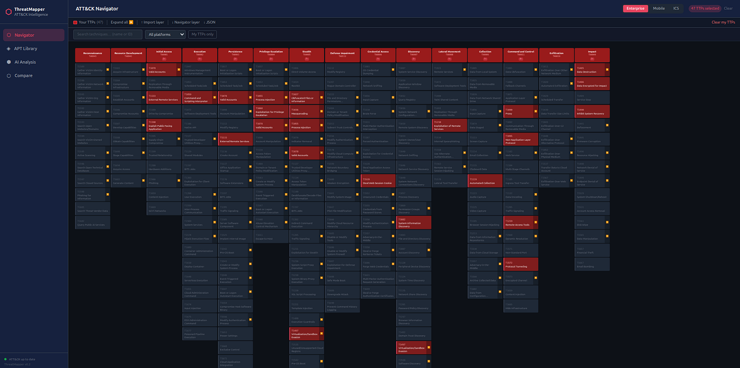Click orange icon on Lateral Movement Remote Services
Image resolution: width=740 pixels, height=368 pixels.
(465, 69)
